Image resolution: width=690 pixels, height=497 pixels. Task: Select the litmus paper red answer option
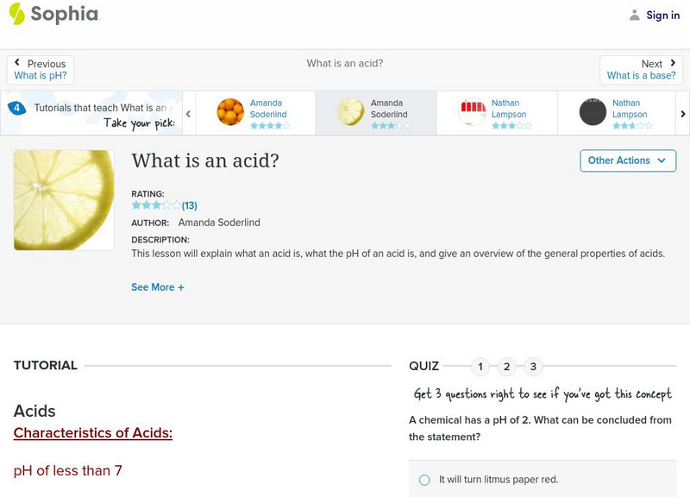423,481
